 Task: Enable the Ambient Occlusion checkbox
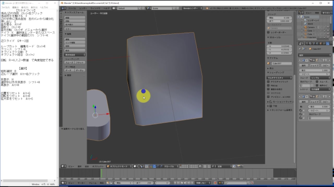[268, 97]
